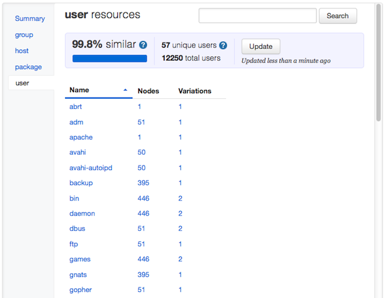Sort the table by Nodes column
The width and height of the screenshot is (385, 298).
[x=149, y=91]
